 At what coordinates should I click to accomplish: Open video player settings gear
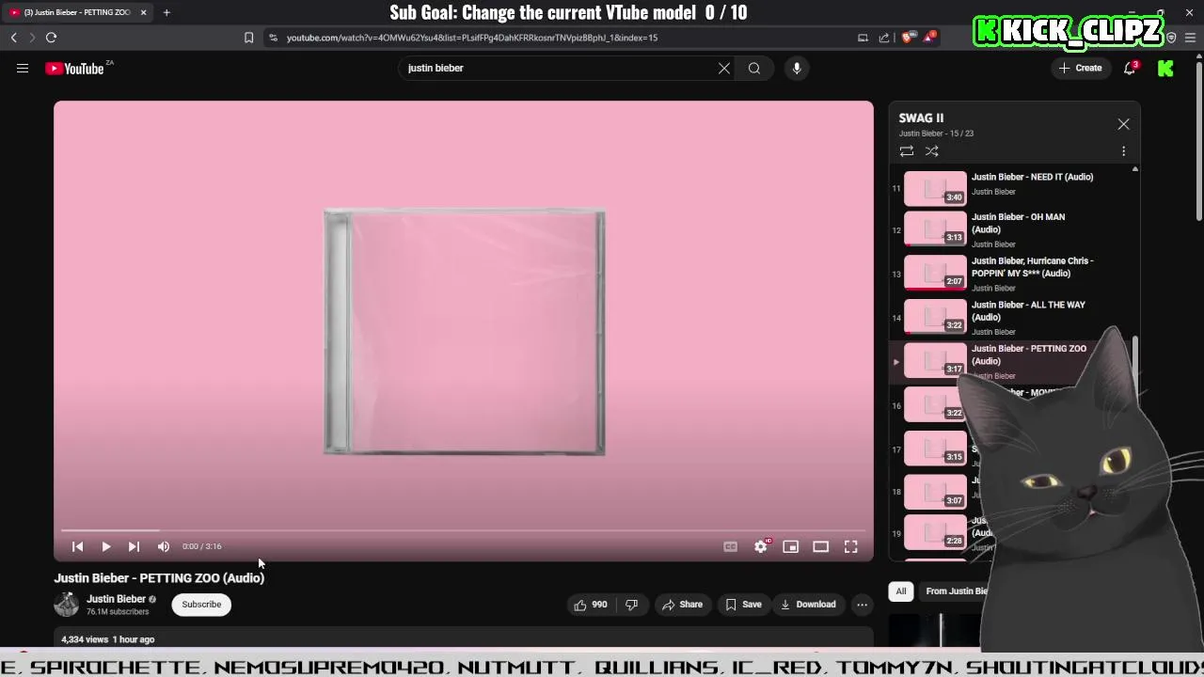click(761, 546)
